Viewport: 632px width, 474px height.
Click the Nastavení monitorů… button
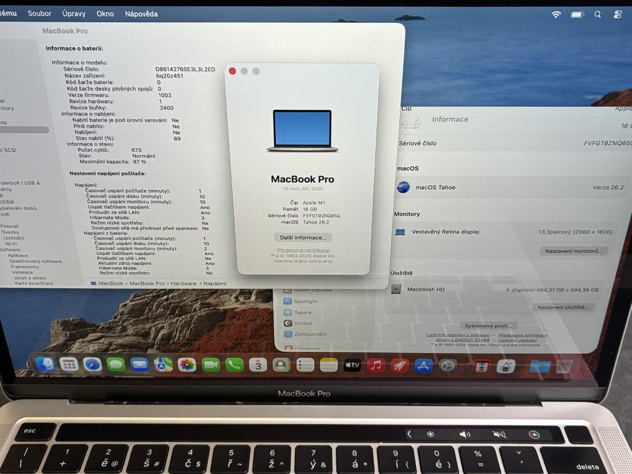tap(573, 251)
